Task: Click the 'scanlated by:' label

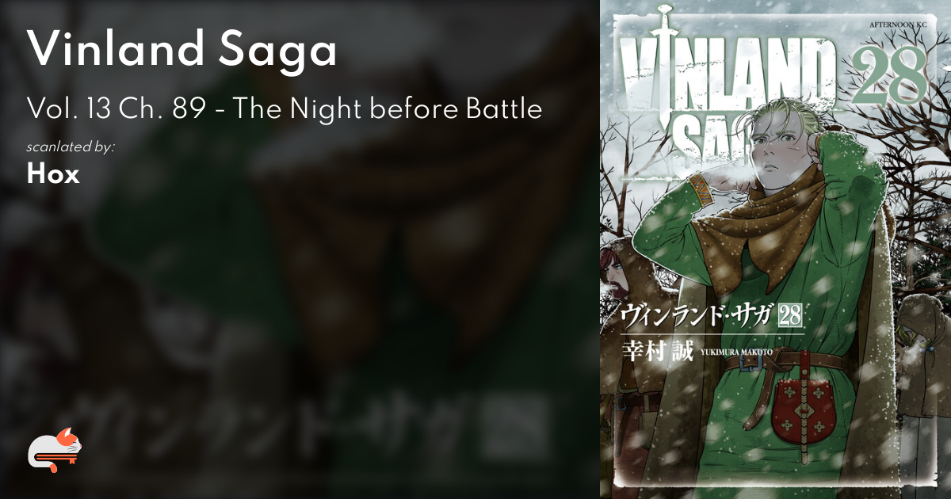Action: point(71,147)
